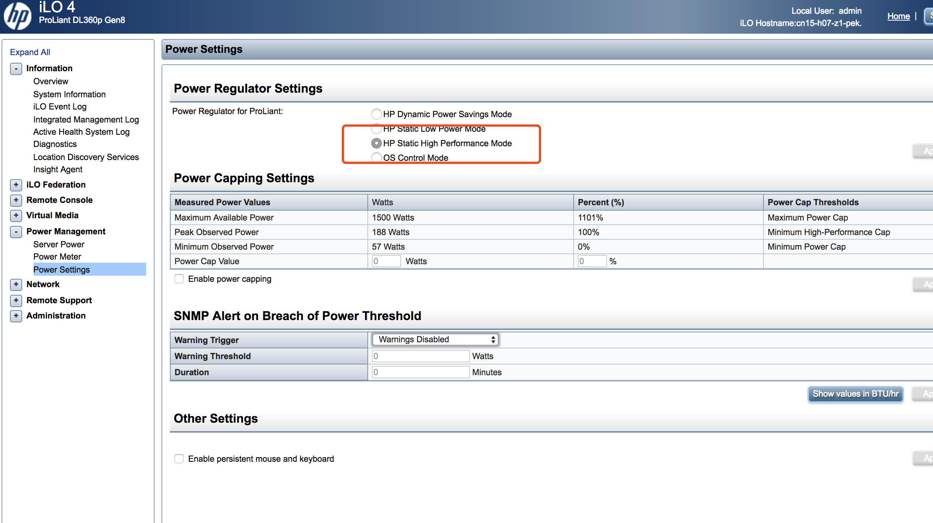Select HP Static Low Power Mode

point(377,129)
